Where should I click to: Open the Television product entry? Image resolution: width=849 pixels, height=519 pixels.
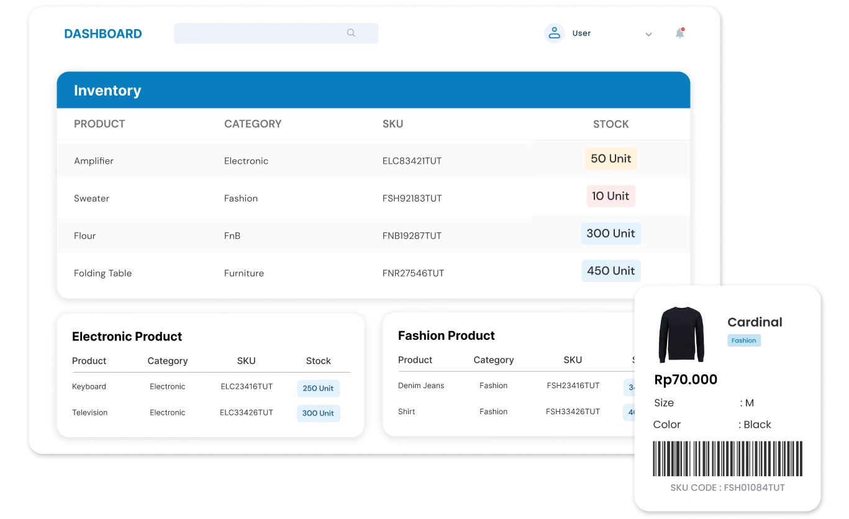89,412
